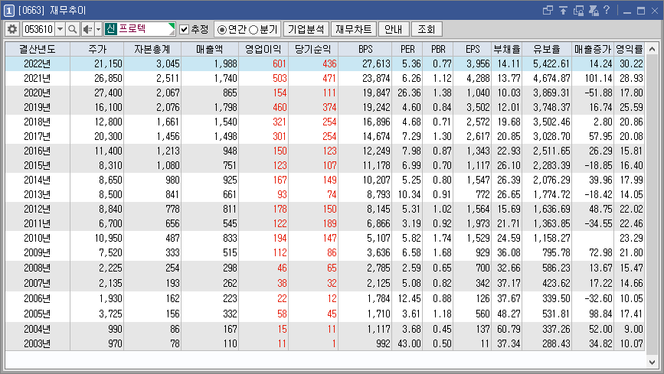
Task: Open the settings gear icon
Action: coord(12,29)
